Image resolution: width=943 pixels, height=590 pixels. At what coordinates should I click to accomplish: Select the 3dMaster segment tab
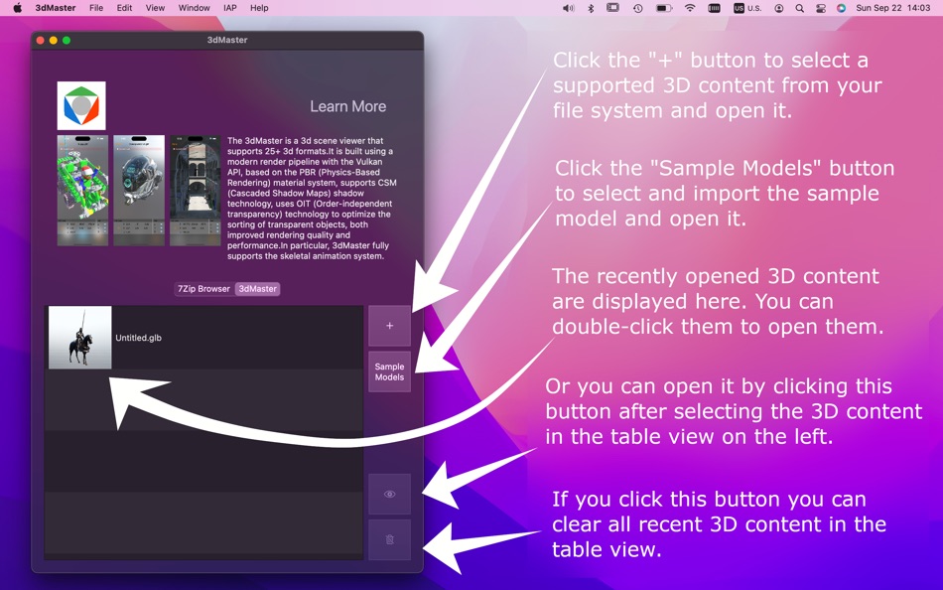tap(257, 289)
